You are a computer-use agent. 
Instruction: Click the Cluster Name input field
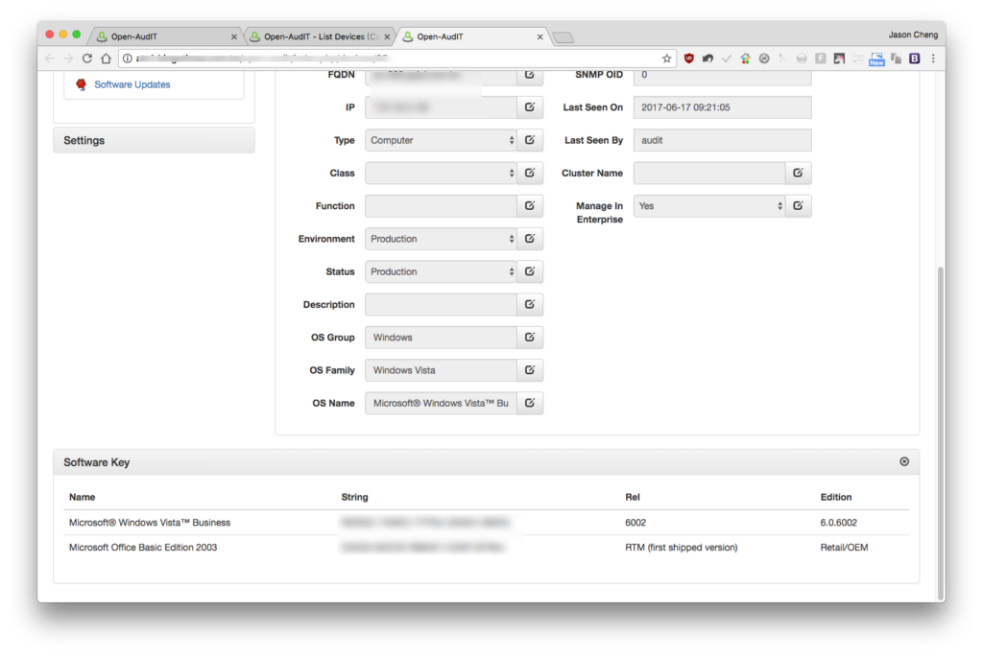[x=709, y=173]
